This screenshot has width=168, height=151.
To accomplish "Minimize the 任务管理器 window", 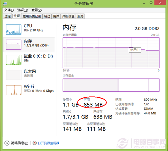I will pyautogui.click(x=144, y=3).
